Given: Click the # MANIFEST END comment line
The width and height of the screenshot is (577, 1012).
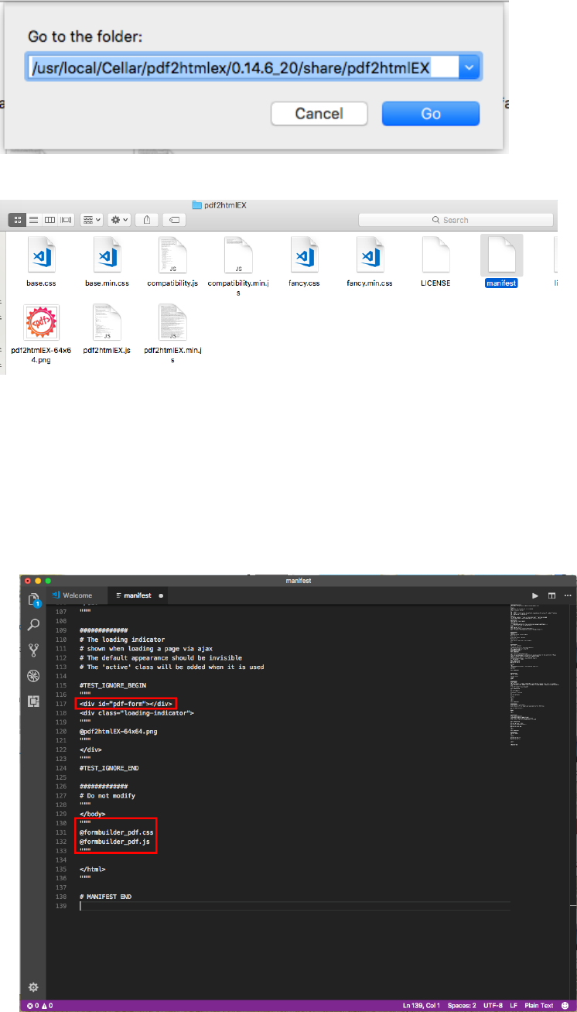Looking at the screenshot, I should click(x=105, y=896).
